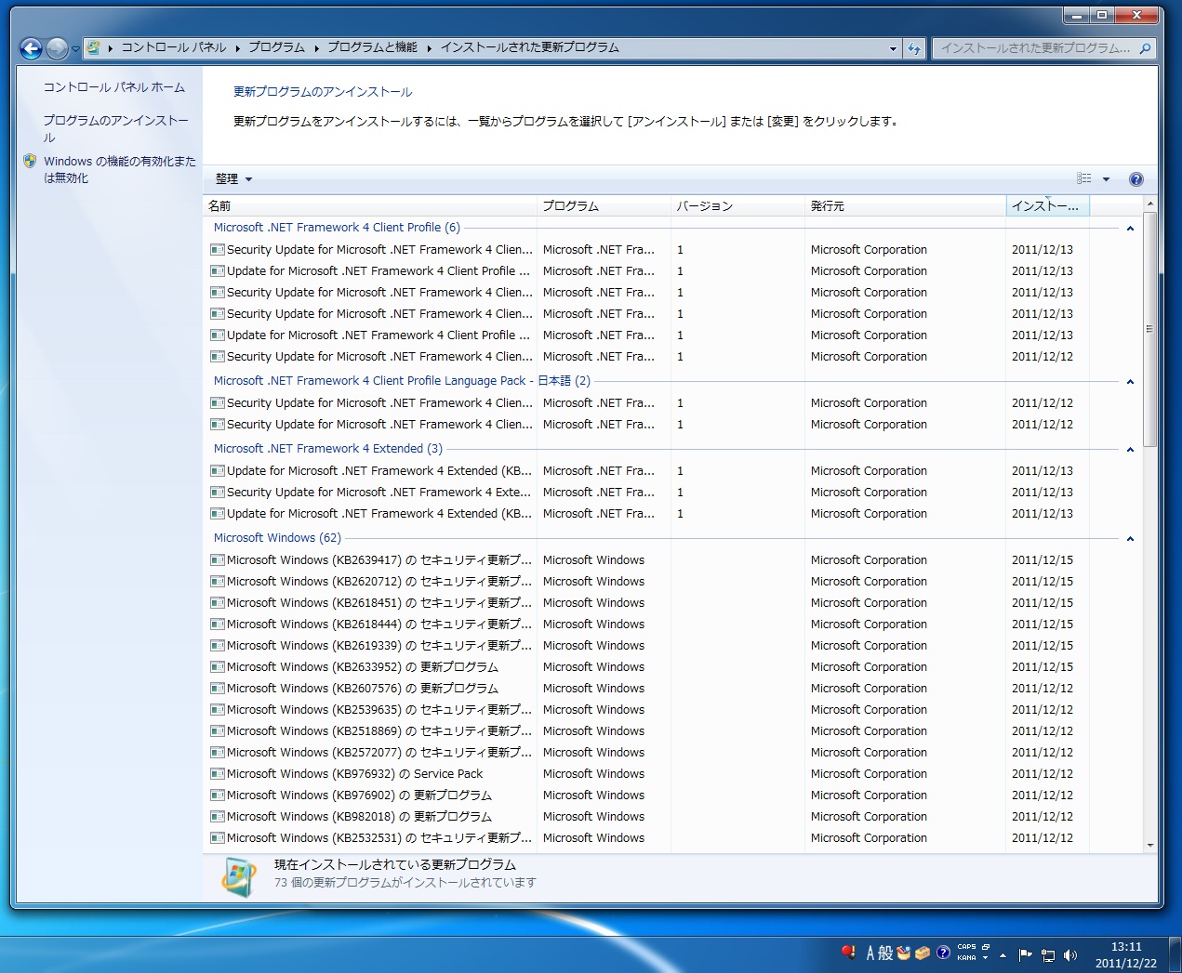This screenshot has height=973, width=1182.
Task: Click the network icon in system tray
Action: tap(1048, 954)
